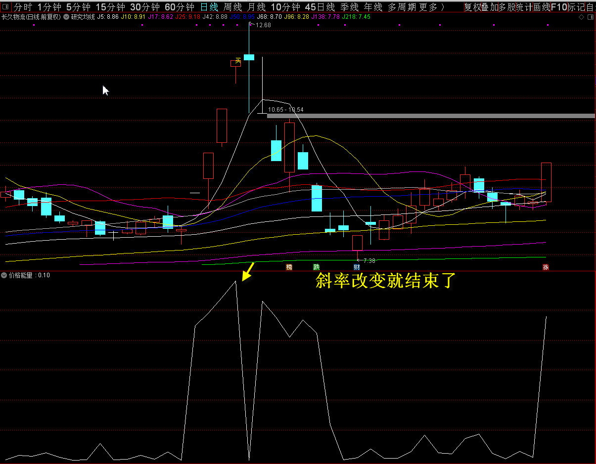Click the J10: 8.91 moving average value

(x=134, y=17)
